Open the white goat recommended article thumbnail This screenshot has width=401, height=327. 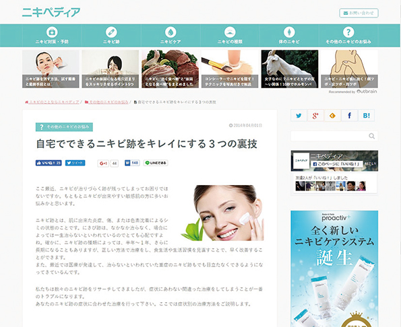point(290,69)
